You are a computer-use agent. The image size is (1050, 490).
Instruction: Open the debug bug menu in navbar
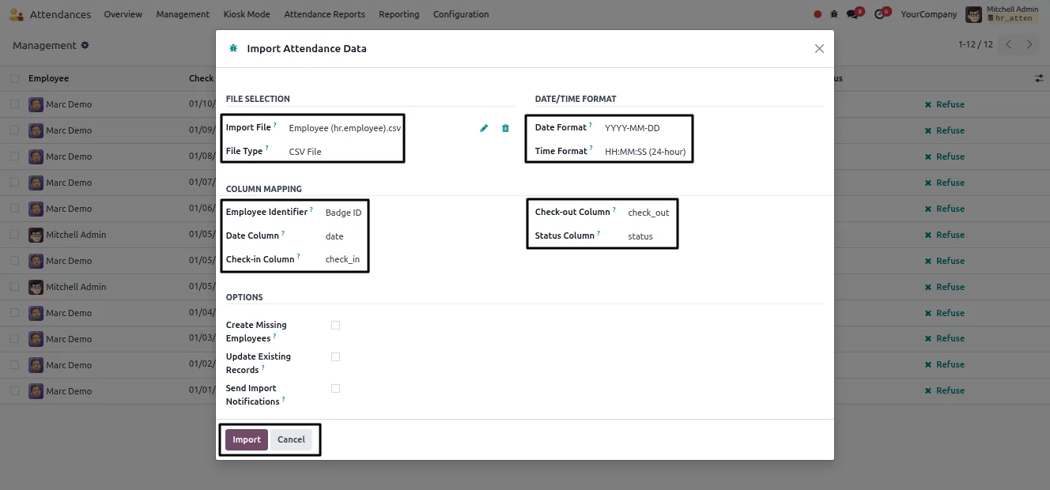834,14
